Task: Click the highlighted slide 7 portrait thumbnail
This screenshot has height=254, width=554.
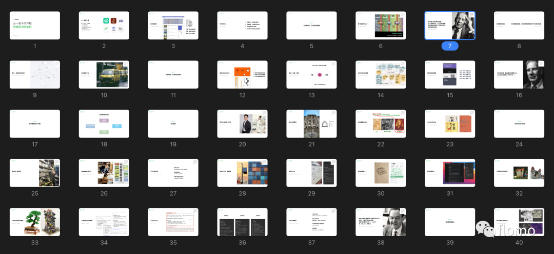Action: (450, 26)
